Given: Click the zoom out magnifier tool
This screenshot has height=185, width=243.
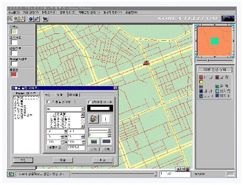Looking at the screenshot, I should pyautogui.click(x=17, y=19).
